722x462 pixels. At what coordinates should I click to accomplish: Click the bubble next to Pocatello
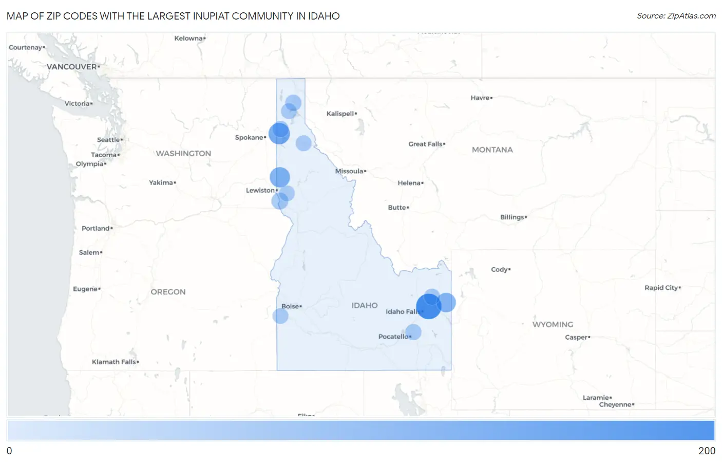click(x=413, y=332)
